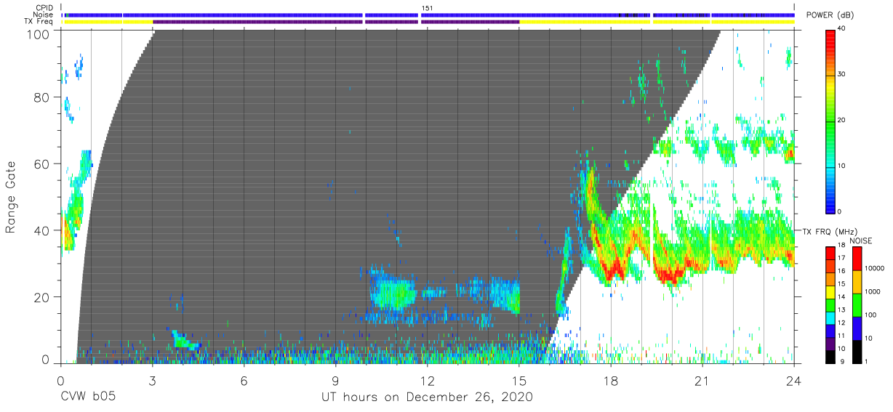Click x-axis tick label '3'
This screenshot has height=412, width=893.
pyautogui.click(x=152, y=380)
